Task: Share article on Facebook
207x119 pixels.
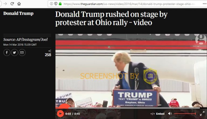Action: (x=7, y=53)
